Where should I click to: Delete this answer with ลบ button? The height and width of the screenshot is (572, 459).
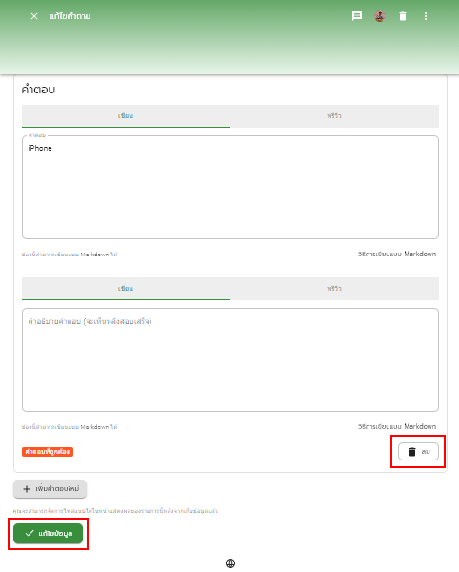(x=418, y=452)
